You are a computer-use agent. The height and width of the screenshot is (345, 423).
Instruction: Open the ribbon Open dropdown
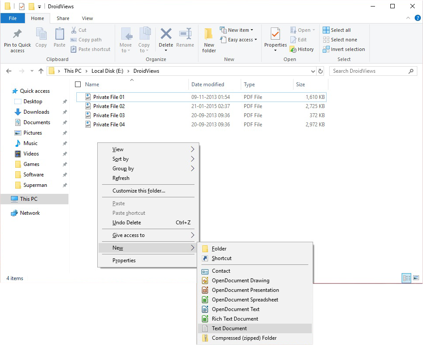(x=303, y=30)
